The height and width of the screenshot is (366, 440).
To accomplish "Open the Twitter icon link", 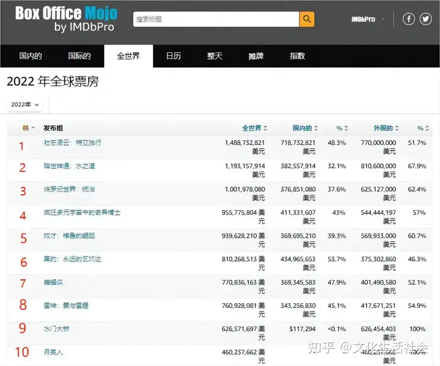I will pos(425,19).
